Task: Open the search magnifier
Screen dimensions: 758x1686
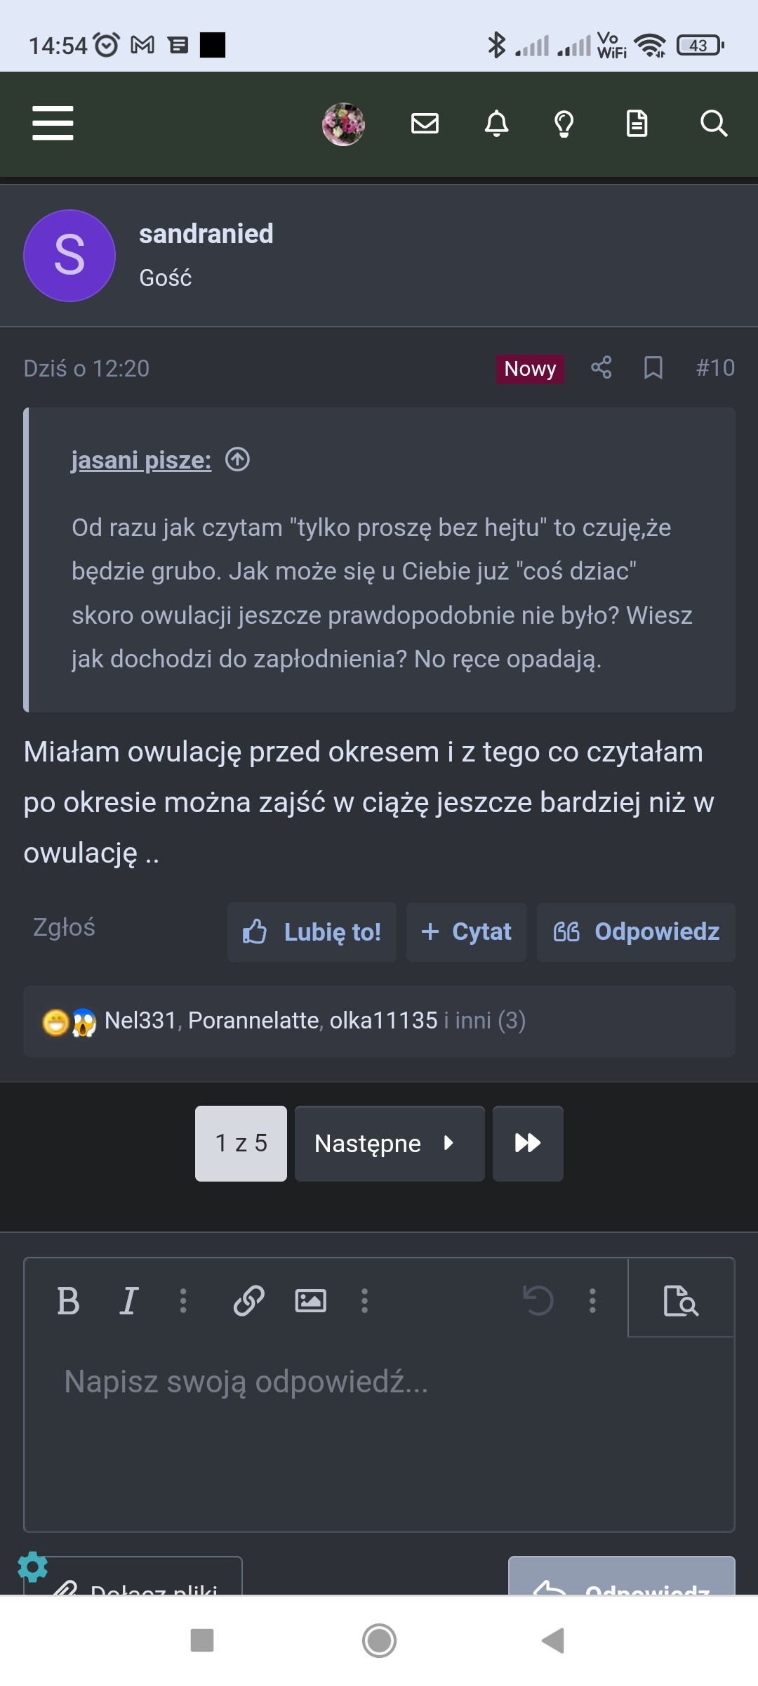Action: click(x=713, y=124)
